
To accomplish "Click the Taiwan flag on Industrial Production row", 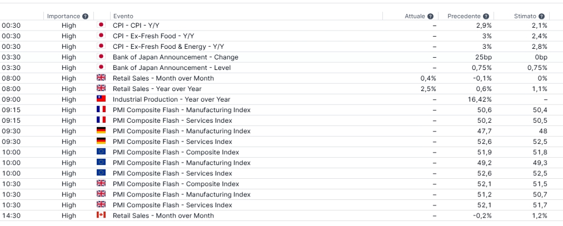I will pos(101,99).
